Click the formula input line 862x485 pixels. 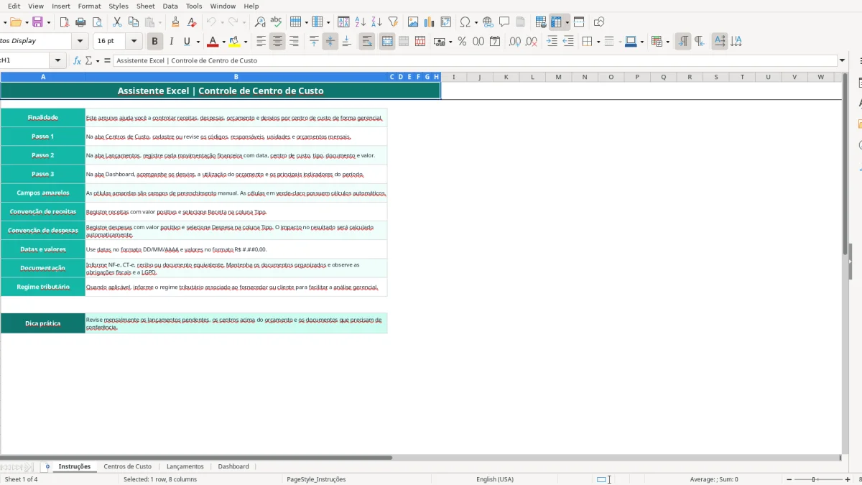(x=474, y=60)
